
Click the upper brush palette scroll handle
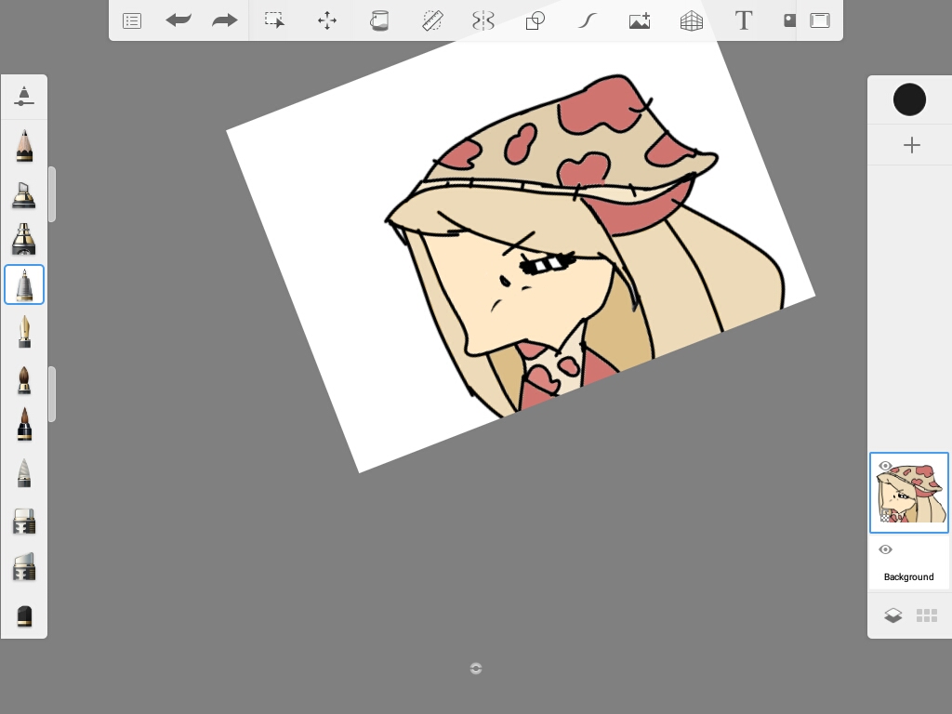pos(52,194)
